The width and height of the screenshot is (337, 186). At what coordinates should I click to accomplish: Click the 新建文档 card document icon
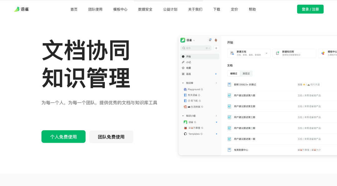click(232, 53)
